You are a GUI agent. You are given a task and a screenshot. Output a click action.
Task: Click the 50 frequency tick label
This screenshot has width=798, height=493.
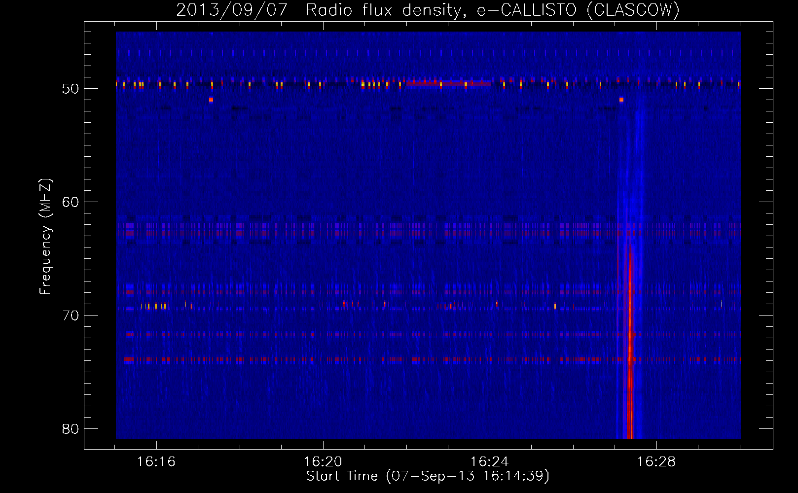tap(71, 89)
